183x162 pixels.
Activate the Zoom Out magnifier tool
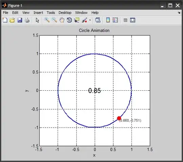point(54,20)
